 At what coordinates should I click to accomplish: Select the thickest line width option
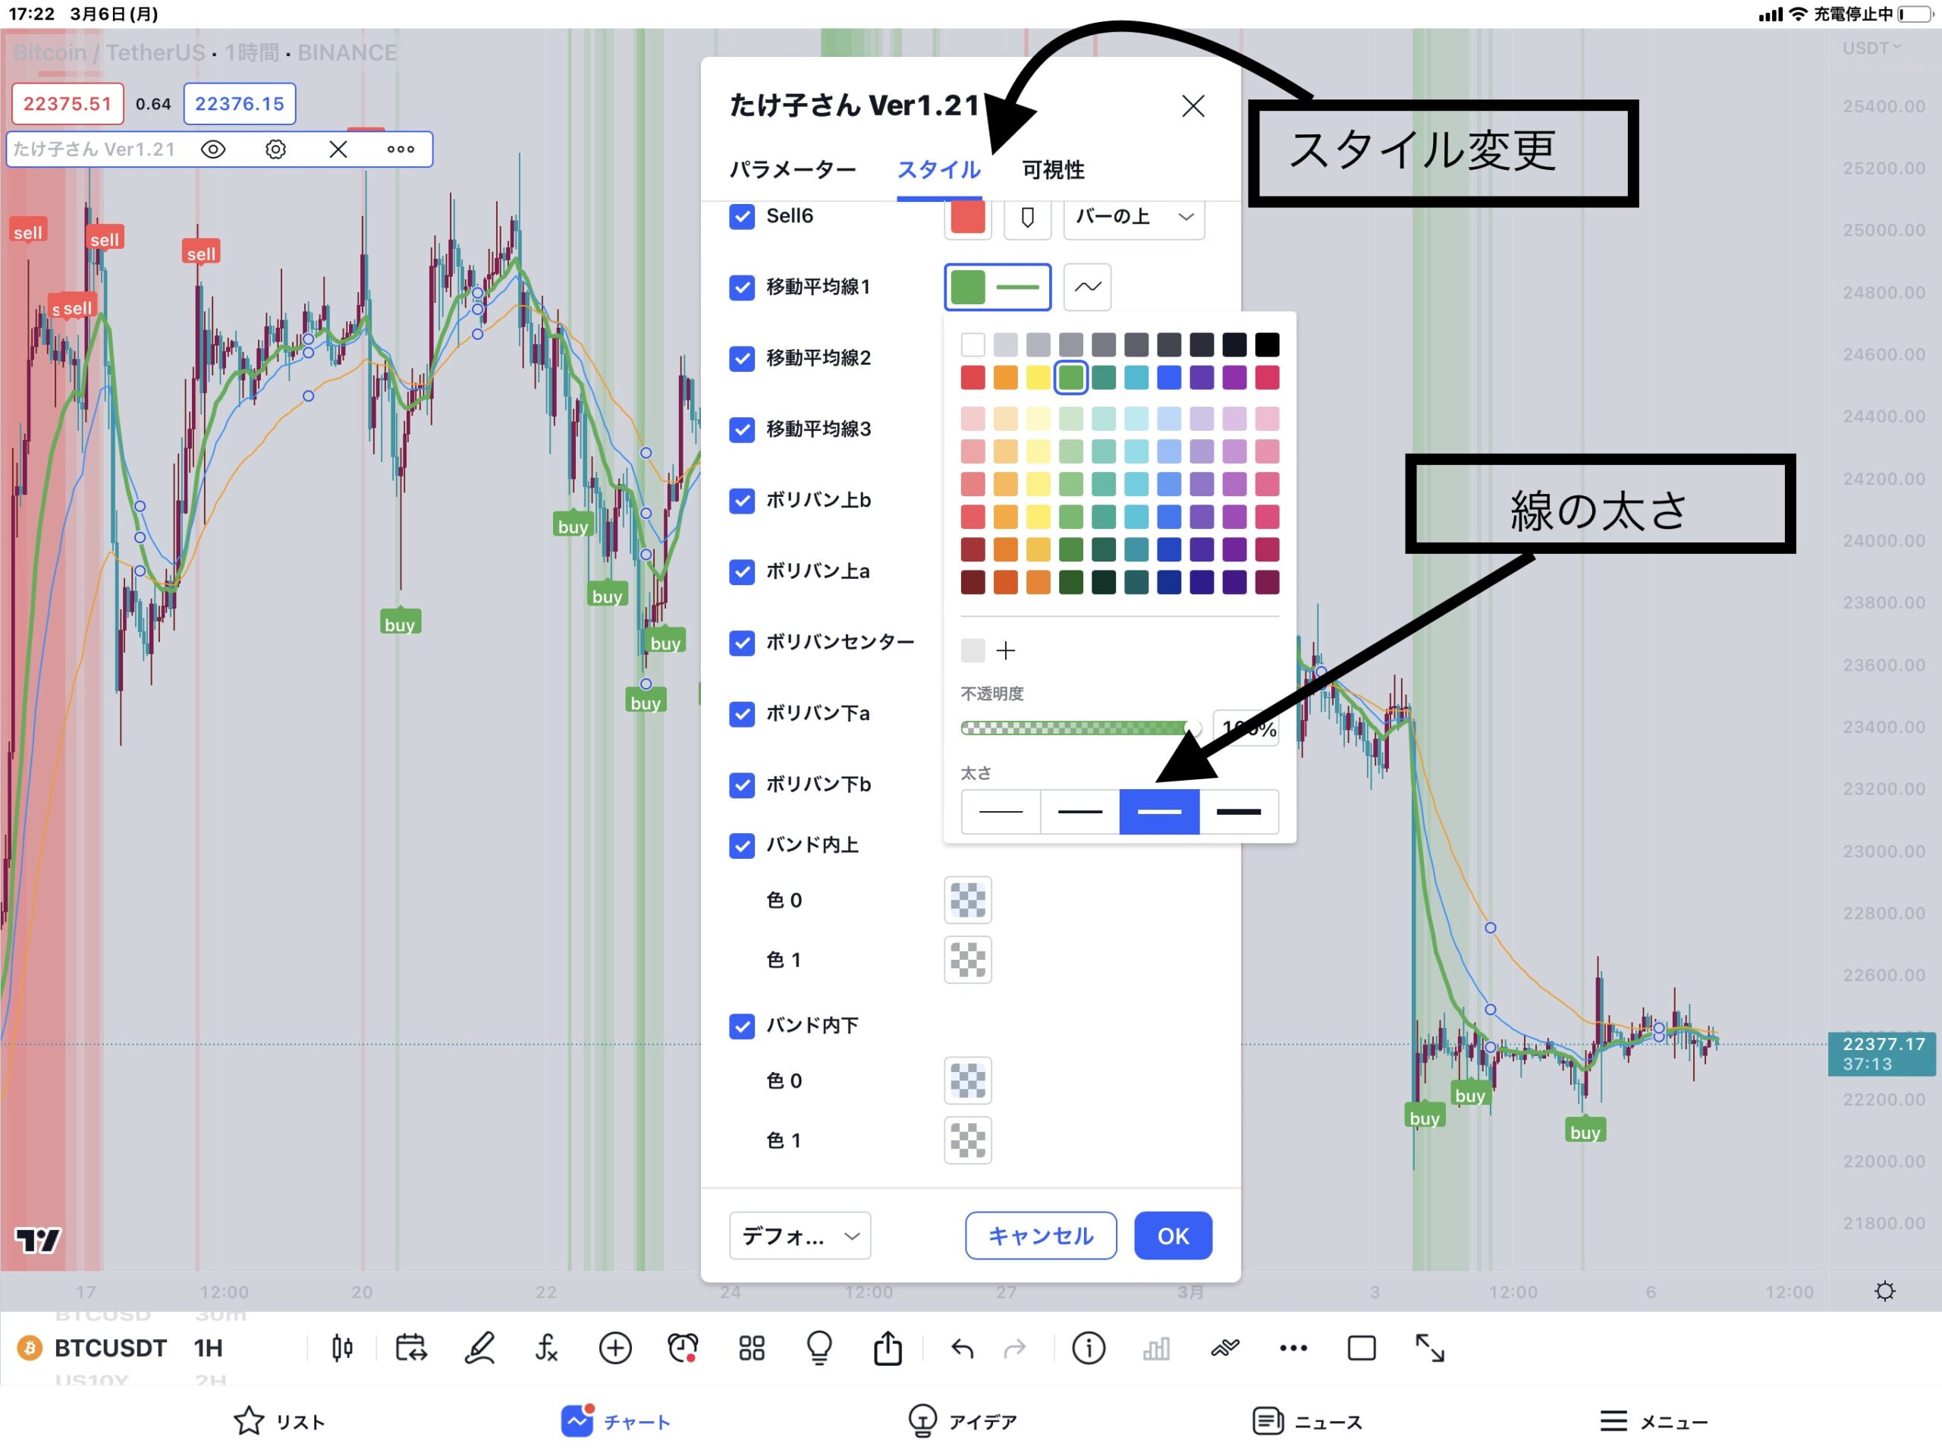pos(1238,811)
